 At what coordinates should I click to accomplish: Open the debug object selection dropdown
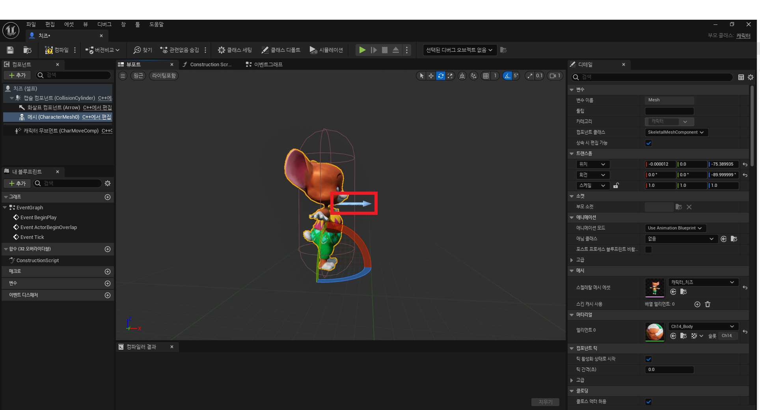[x=459, y=50]
